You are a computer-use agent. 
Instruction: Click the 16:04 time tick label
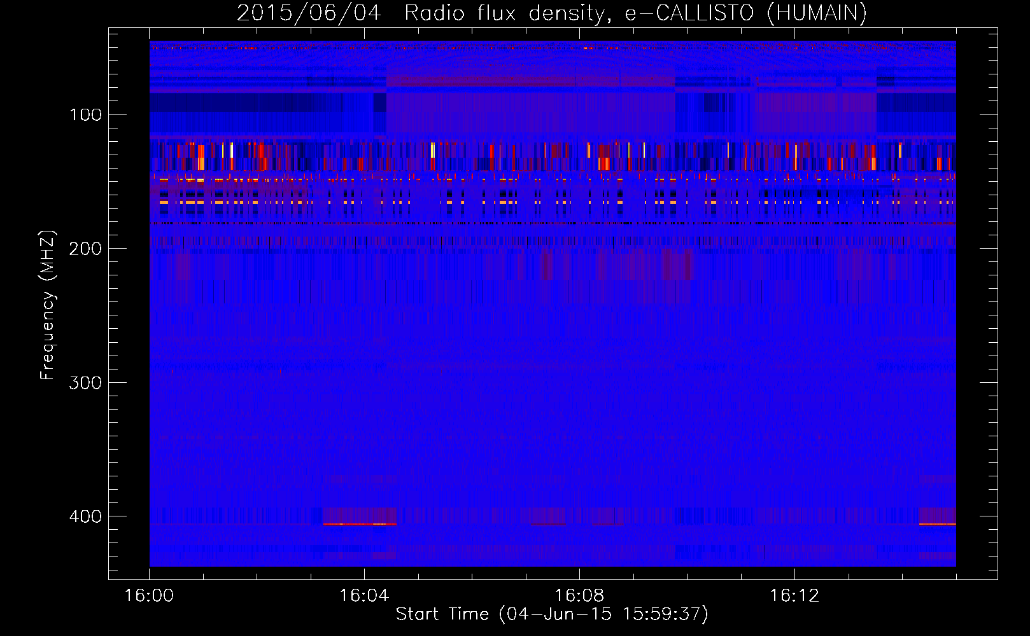pos(364,596)
